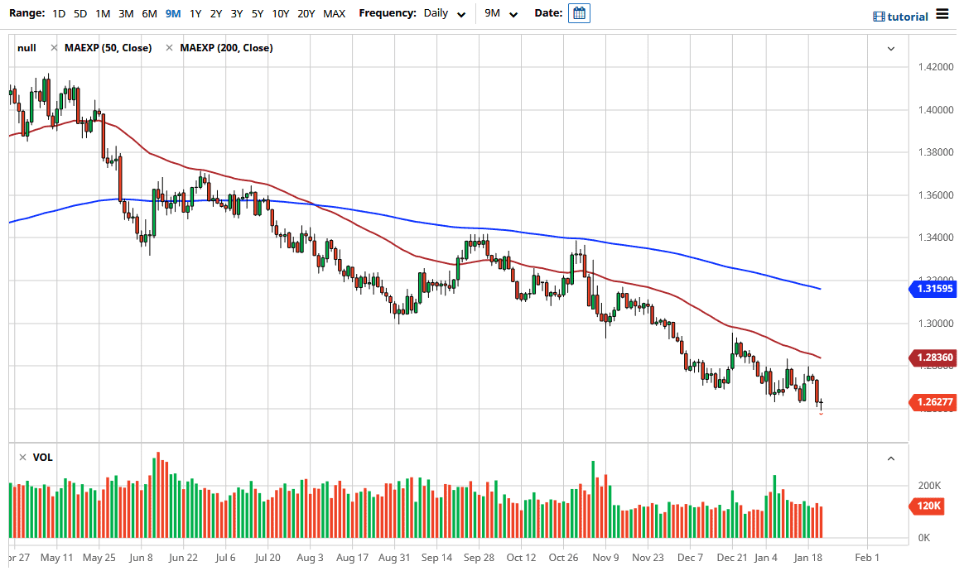This screenshot has height=571, width=959.
Task: Click the 1.36000 price axis label
Action: [x=936, y=195]
